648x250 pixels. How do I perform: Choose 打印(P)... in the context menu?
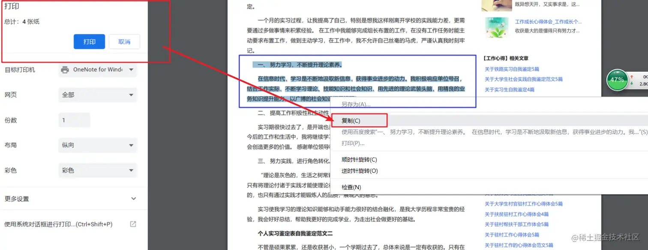353,143
